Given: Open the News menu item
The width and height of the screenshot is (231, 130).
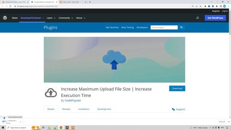Looking at the screenshot, I should click(x=15, y=18).
